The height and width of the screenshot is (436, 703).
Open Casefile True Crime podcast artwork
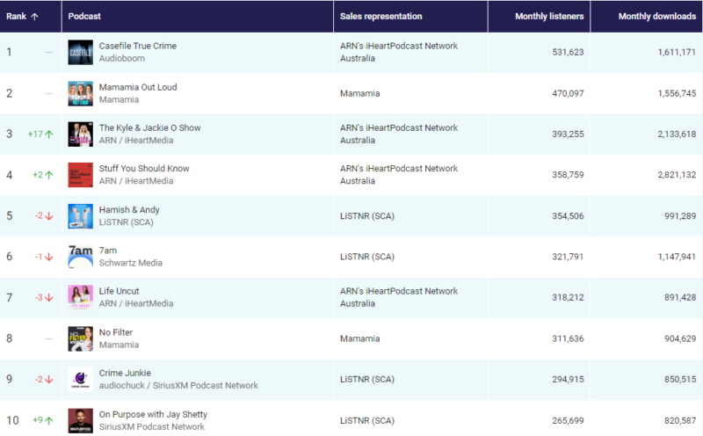(80, 52)
